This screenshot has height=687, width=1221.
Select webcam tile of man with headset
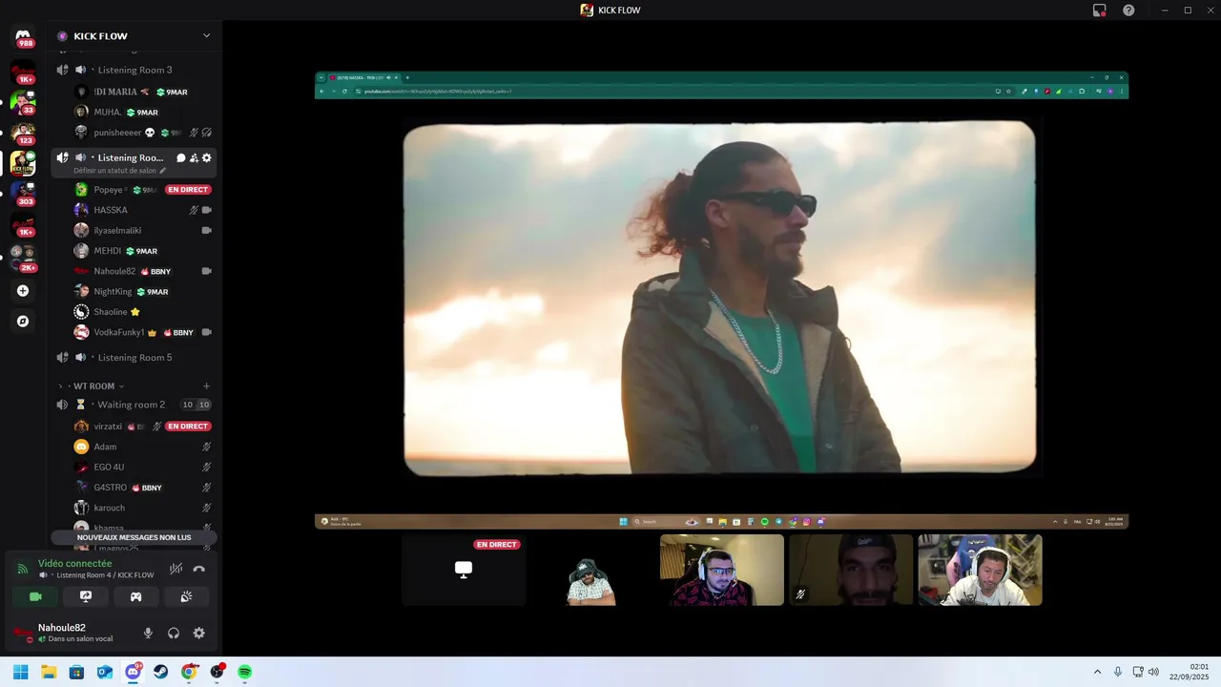click(x=722, y=570)
